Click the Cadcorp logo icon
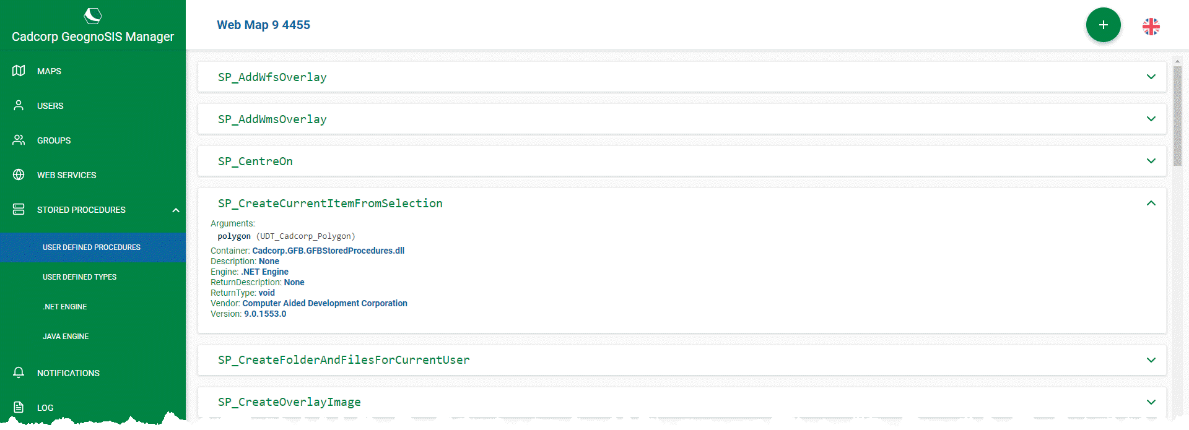The width and height of the screenshot is (1189, 430). point(93,15)
